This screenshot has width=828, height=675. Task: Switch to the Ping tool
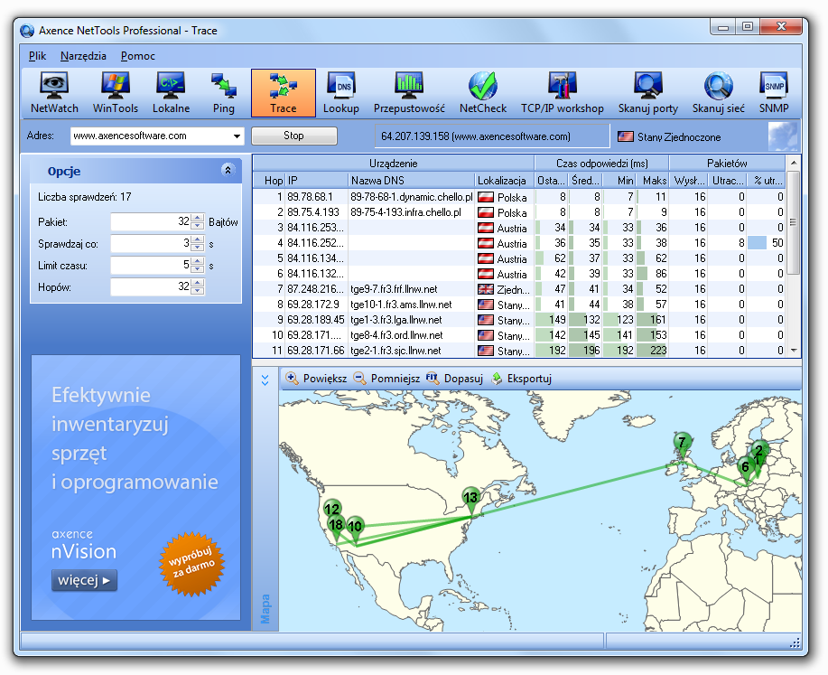coord(223,93)
